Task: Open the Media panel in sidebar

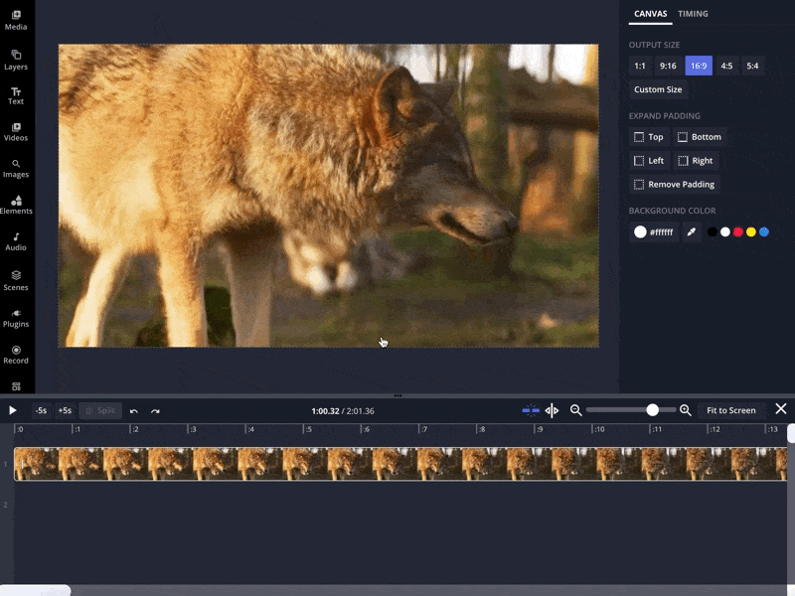Action: click(x=16, y=20)
